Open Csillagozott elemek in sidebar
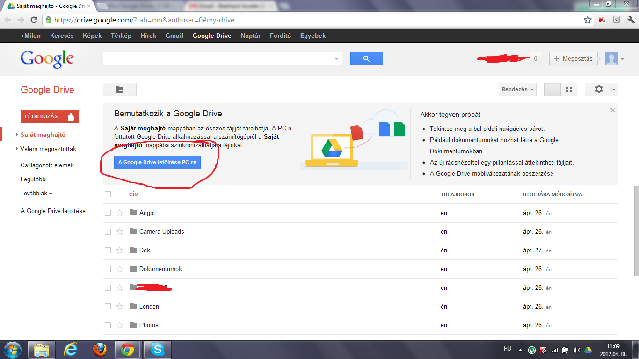The image size is (639, 359). click(x=47, y=165)
